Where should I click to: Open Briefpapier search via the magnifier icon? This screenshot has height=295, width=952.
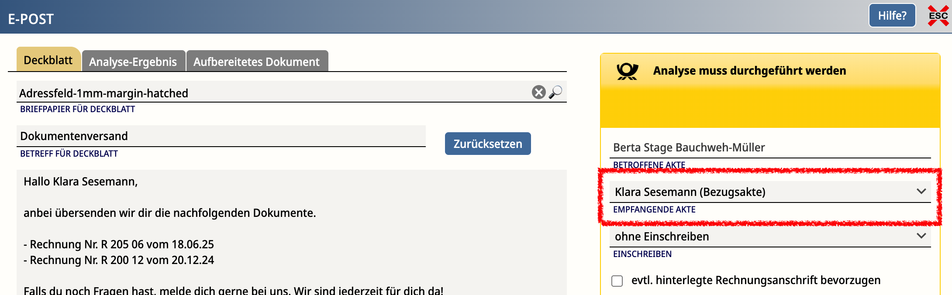point(555,92)
